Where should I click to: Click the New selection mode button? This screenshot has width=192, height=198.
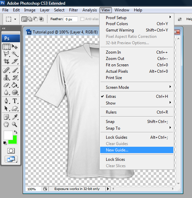(24, 19)
